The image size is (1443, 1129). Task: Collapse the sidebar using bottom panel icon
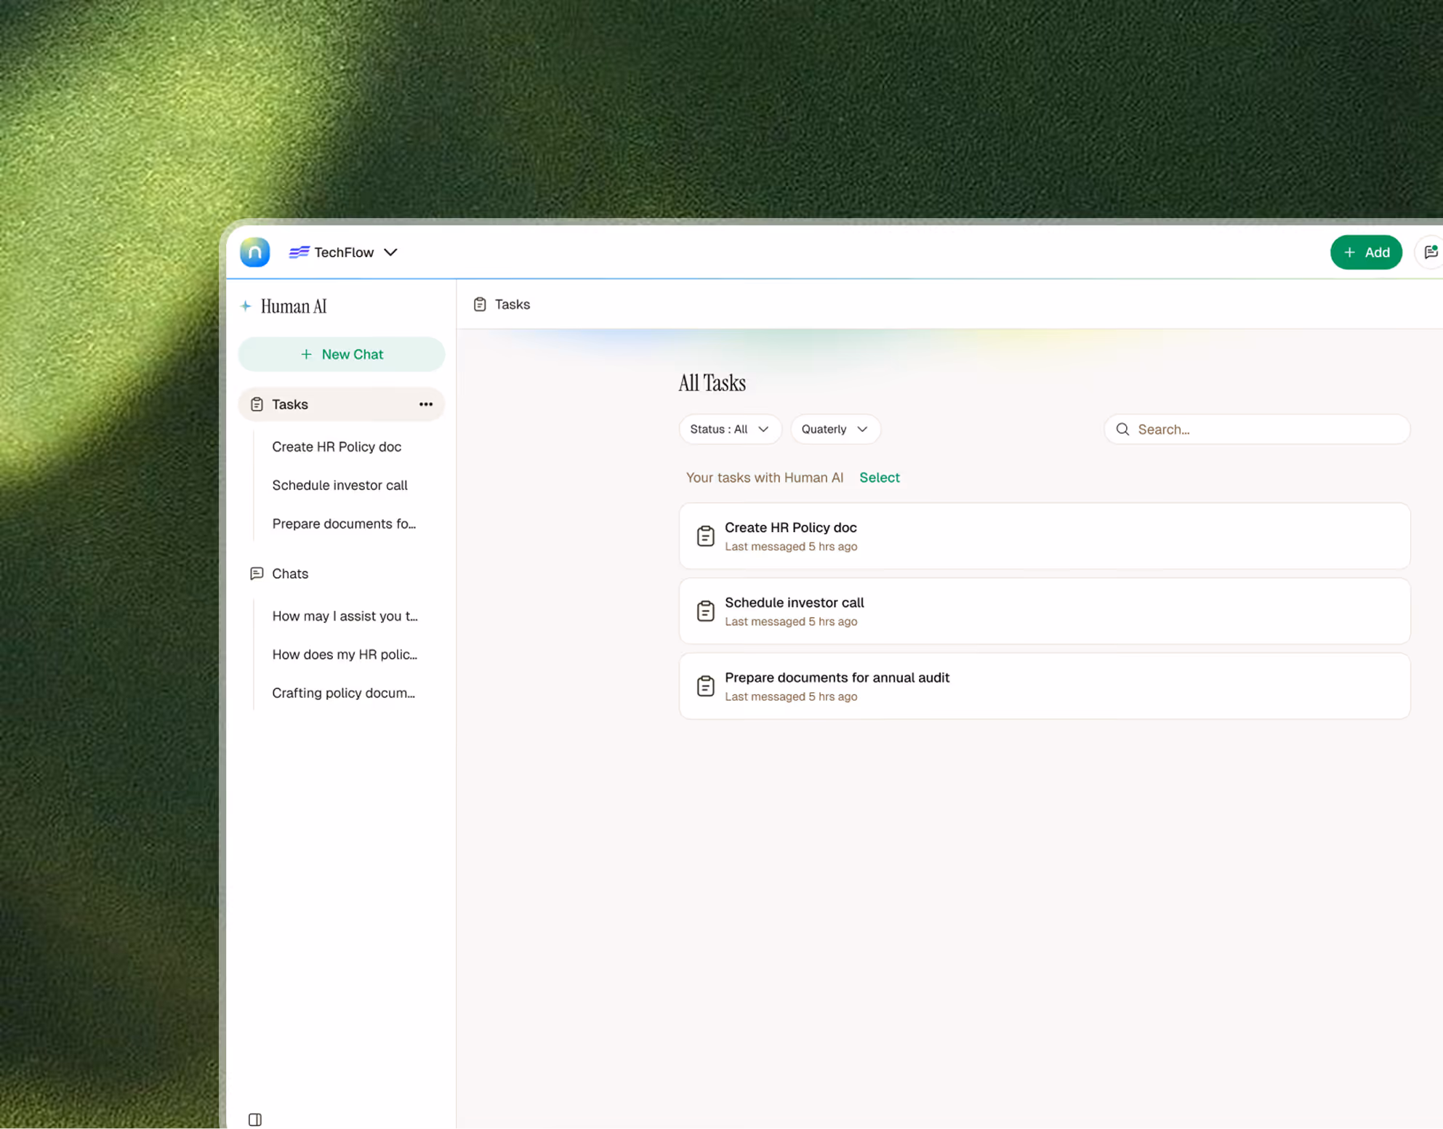pos(254,1120)
